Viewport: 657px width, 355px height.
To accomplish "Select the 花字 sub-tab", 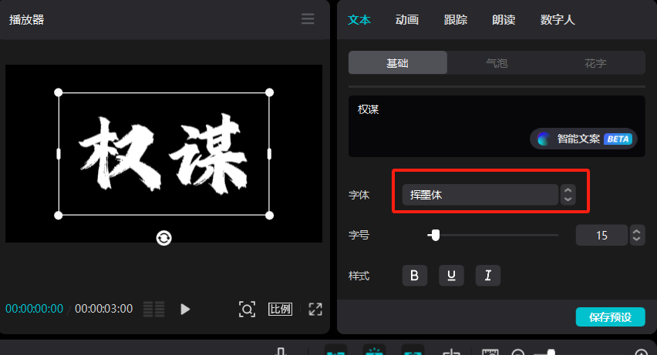I will pyautogui.click(x=595, y=63).
